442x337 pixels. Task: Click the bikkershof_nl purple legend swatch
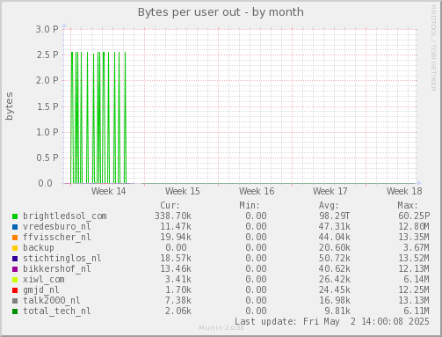[x=15, y=269]
